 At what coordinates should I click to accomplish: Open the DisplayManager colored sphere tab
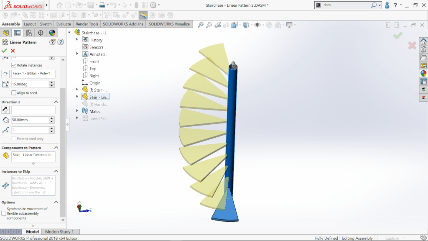[x=52, y=33]
